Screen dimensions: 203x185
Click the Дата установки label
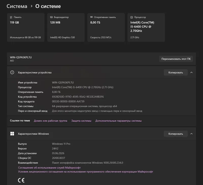(x=27, y=153)
